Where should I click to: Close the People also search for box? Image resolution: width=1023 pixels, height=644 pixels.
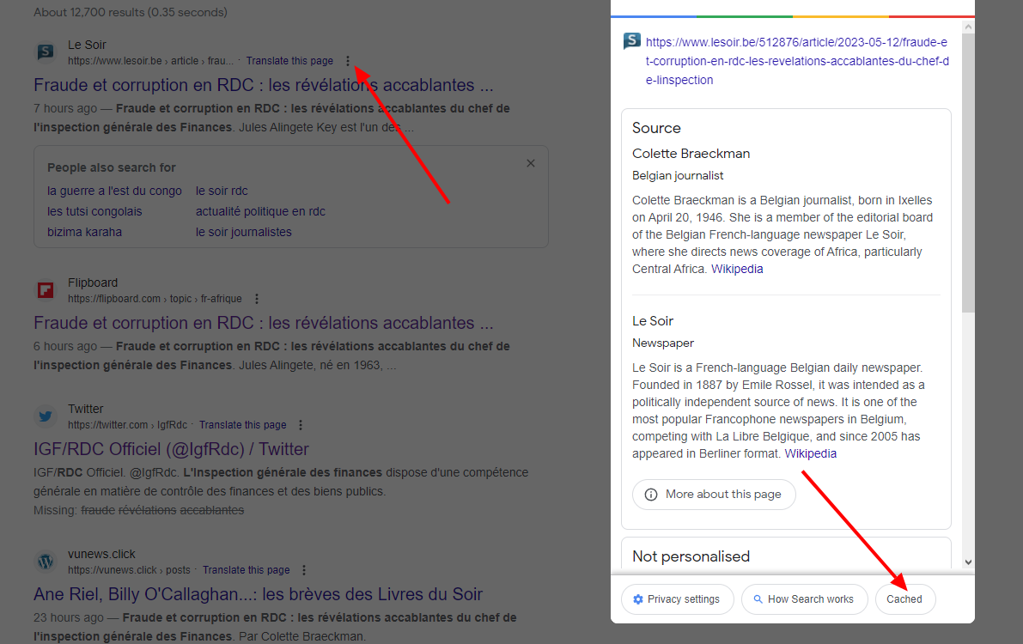coord(530,163)
